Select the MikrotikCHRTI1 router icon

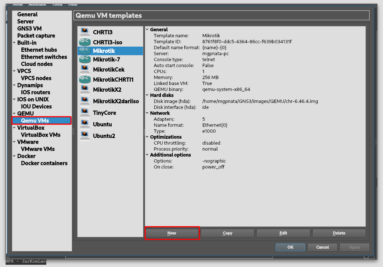coord(85,79)
